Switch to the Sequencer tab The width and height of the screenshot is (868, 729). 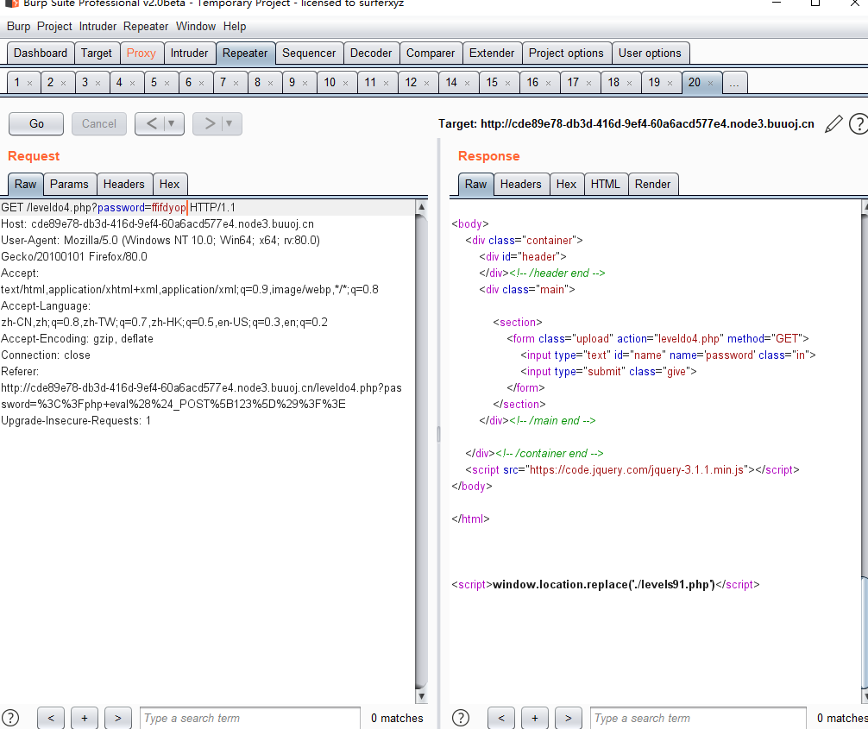pos(309,53)
